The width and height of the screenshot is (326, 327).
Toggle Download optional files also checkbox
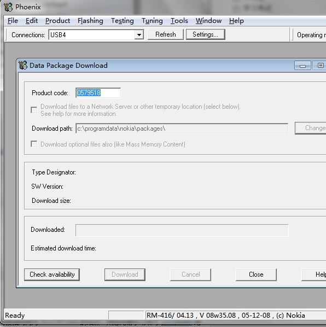(x=34, y=144)
